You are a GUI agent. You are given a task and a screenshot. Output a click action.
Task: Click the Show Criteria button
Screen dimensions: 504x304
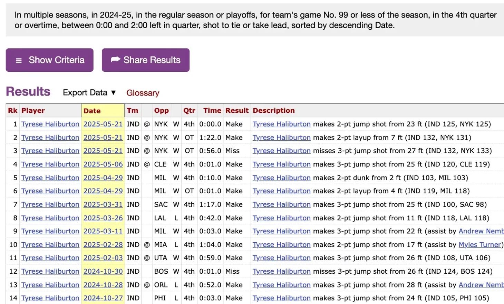pyautogui.click(x=49, y=60)
